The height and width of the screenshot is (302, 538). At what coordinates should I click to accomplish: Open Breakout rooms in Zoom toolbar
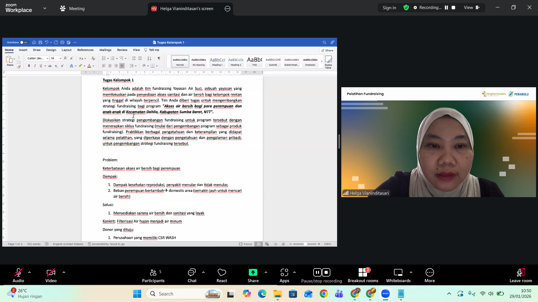pos(363,275)
